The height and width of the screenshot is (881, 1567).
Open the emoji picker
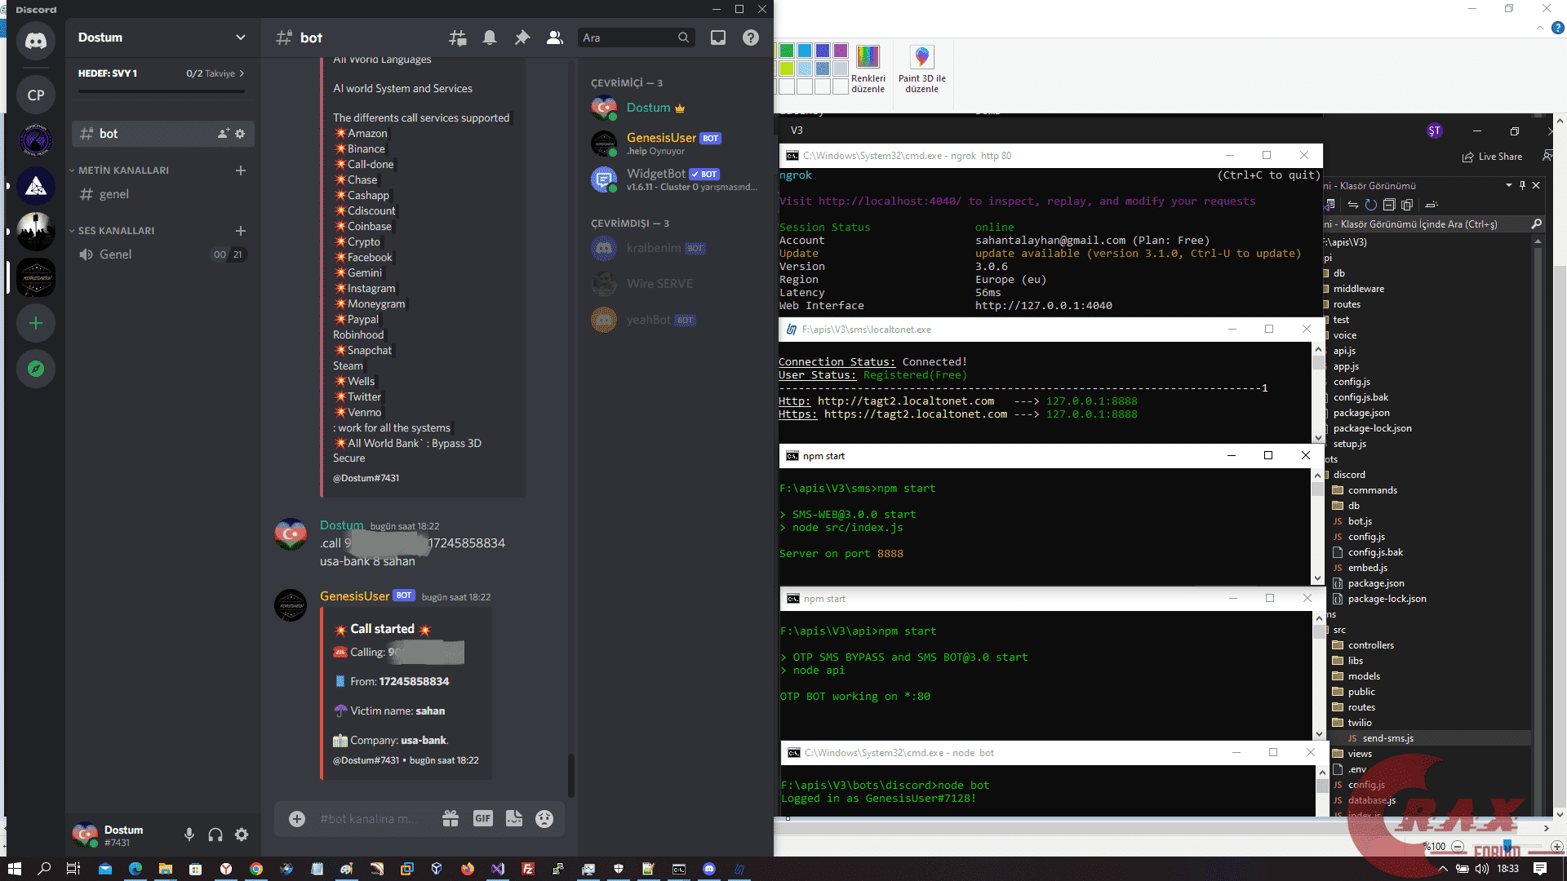544,818
